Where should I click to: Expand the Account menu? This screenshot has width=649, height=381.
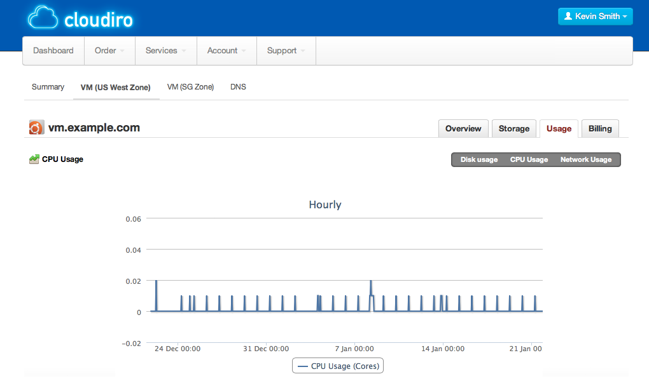click(x=227, y=50)
